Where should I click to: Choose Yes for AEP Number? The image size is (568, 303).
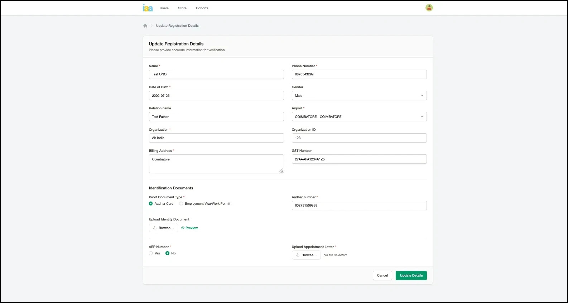pos(151,253)
